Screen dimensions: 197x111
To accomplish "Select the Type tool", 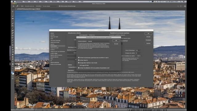I will coord(13,62).
